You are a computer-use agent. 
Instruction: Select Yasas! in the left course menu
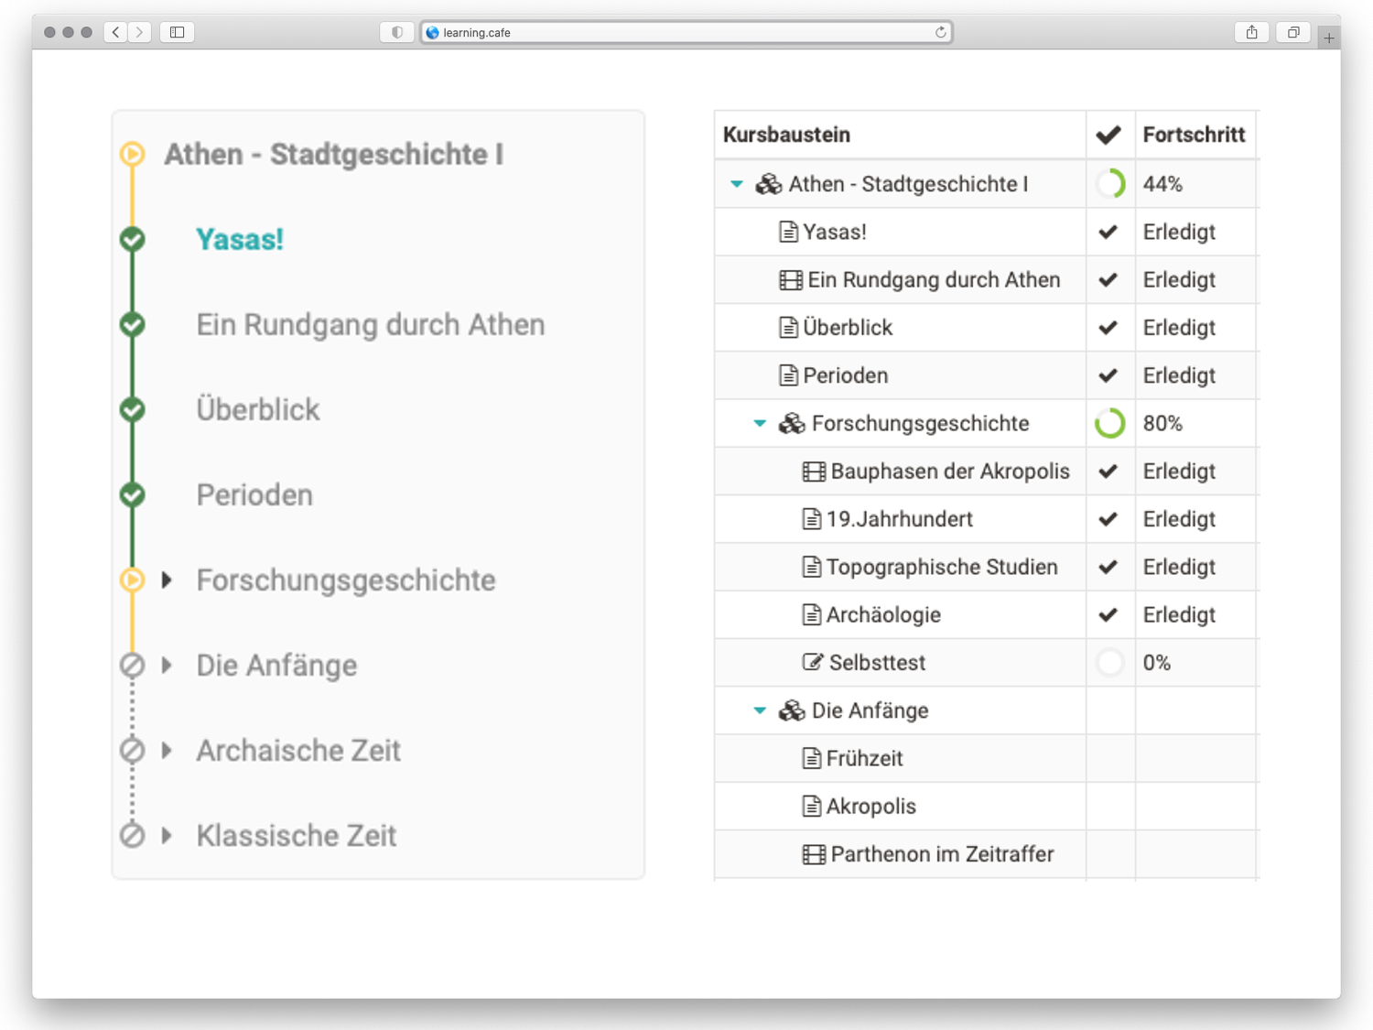240,239
